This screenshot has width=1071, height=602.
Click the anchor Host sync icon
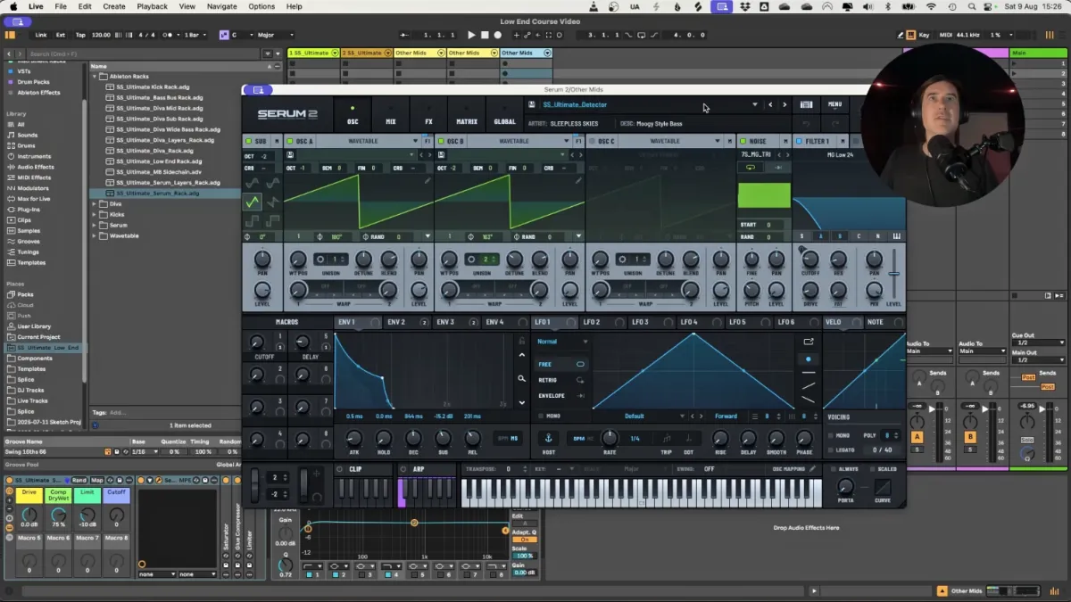tap(548, 438)
